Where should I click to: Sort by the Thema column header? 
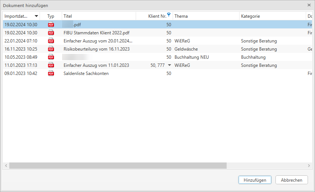(181, 16)
